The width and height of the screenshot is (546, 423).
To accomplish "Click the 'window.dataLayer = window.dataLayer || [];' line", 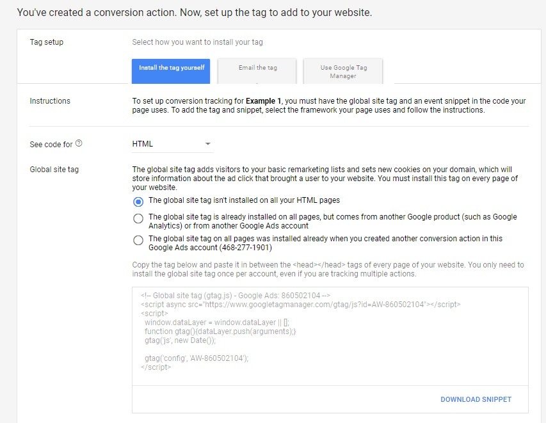I will point(217,323).
